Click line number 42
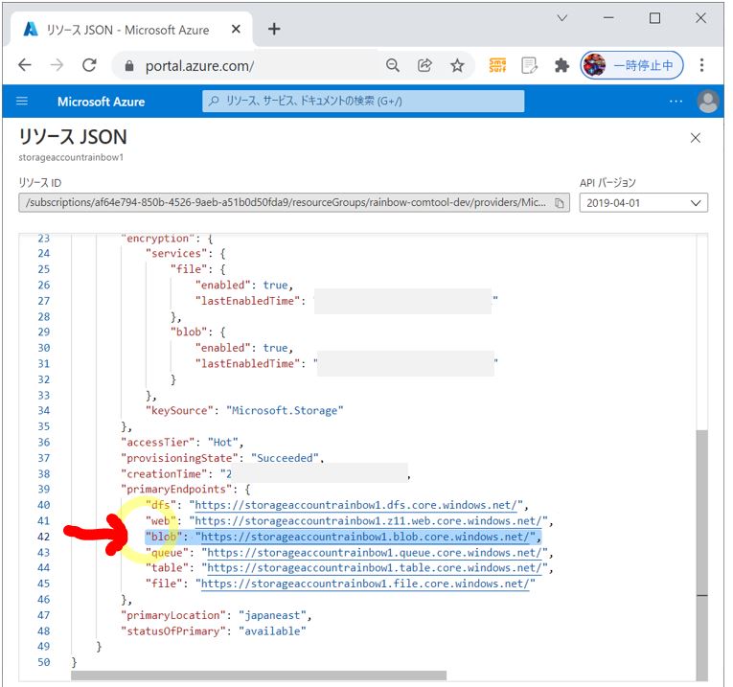 click(x=43, y=537)
